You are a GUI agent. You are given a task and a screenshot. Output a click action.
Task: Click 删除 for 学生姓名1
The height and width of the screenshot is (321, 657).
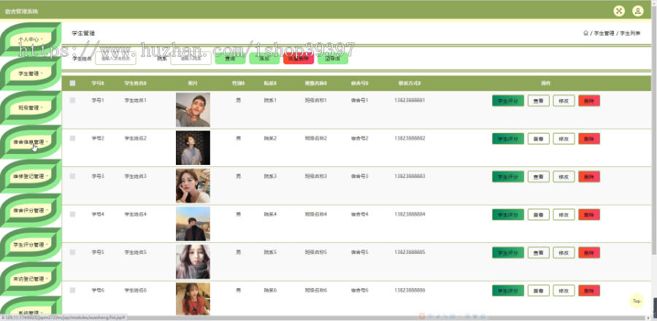click(589, 101)
